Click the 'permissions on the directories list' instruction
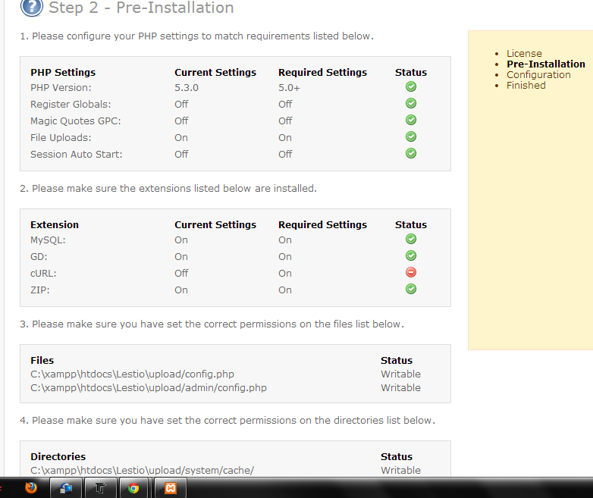Viewport: 593px width, 498px height. click(227, 420)
